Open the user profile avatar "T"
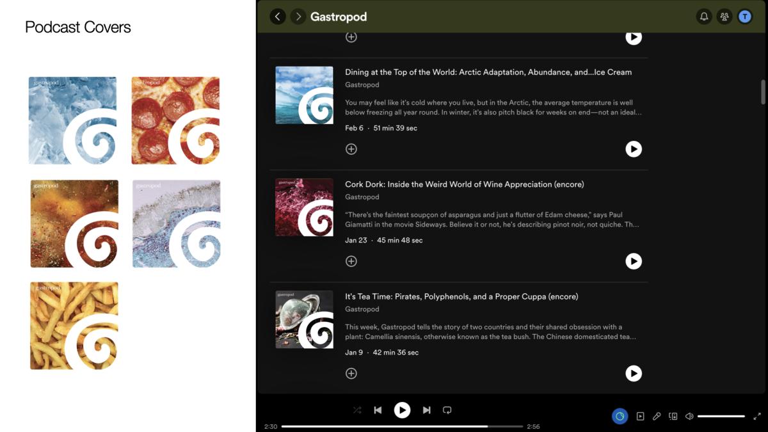This screenshot has height=432, width=768. point(745,17)
